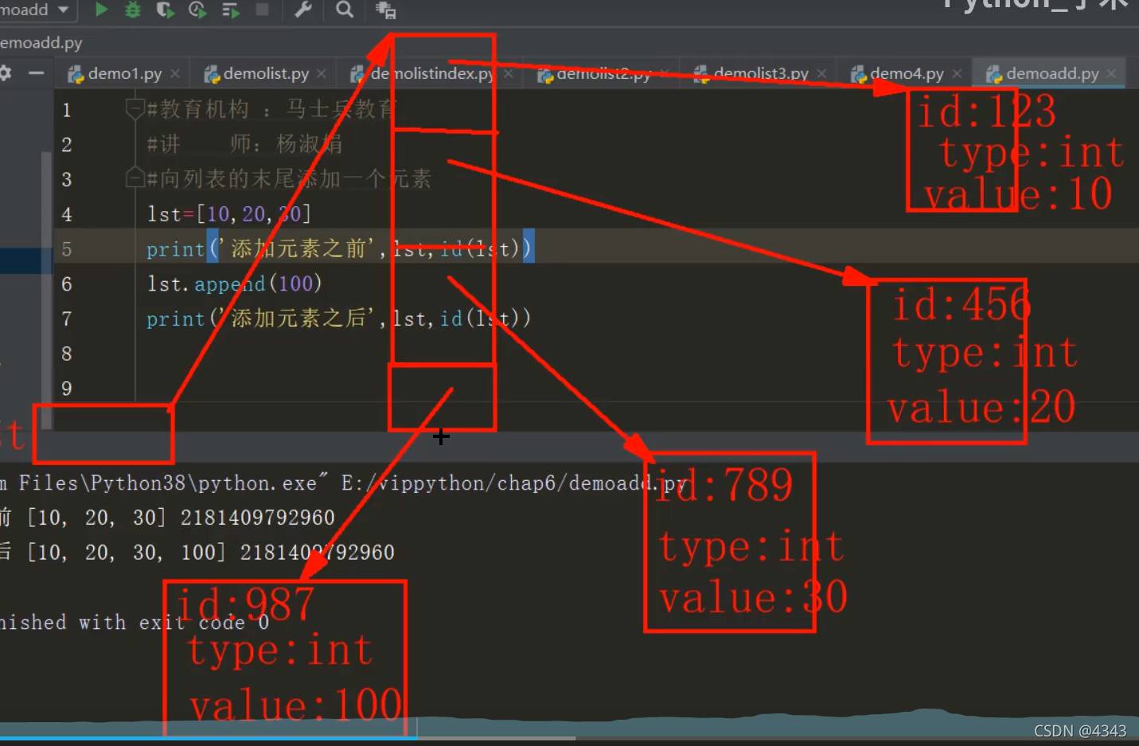1139x746 pixels.
Task: Click line 6 with lst.append(100)
Action: click(x=234, y=283)
